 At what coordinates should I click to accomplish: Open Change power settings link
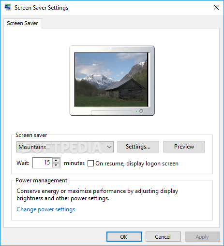46,209
